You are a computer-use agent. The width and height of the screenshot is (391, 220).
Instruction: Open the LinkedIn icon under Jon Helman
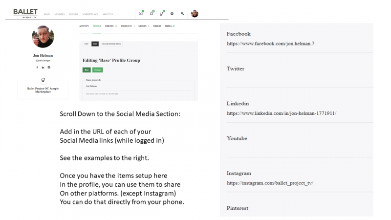43,67
